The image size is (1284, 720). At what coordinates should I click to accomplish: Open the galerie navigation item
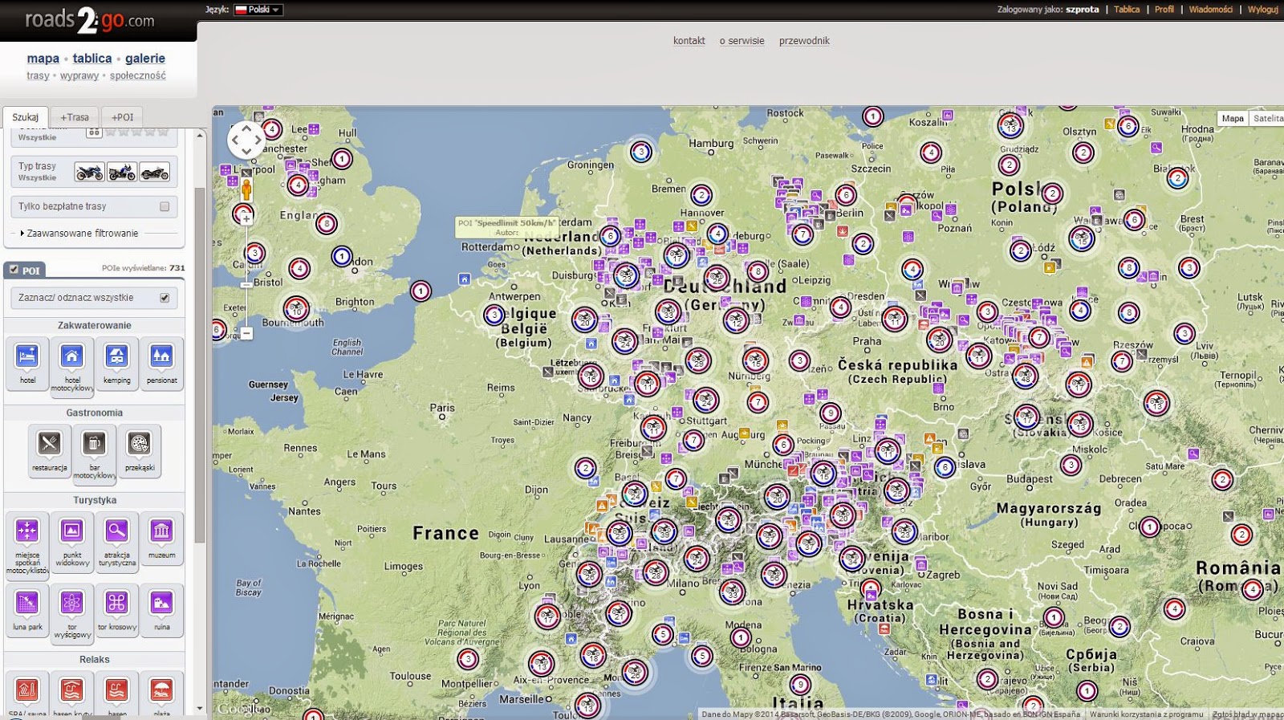[145, 58]
